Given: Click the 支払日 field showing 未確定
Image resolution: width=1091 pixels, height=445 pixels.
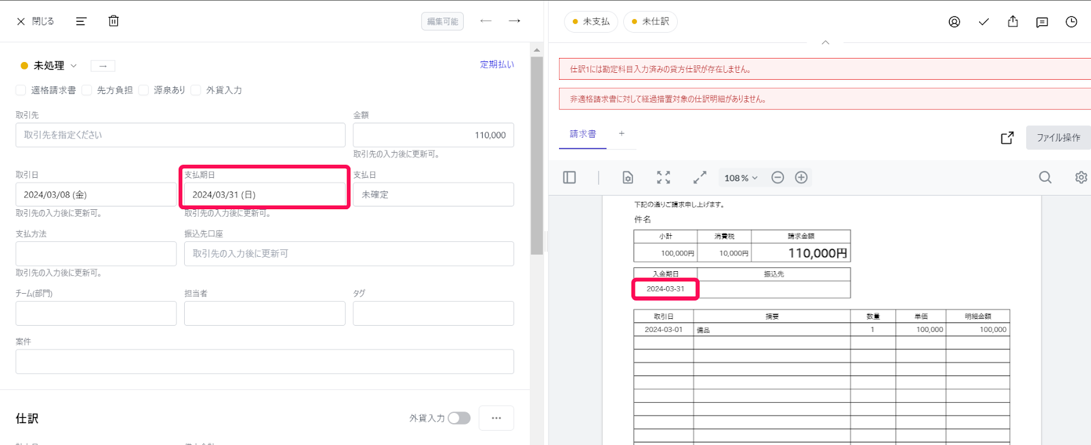Looking at the screenshot, I should [433, 194].
